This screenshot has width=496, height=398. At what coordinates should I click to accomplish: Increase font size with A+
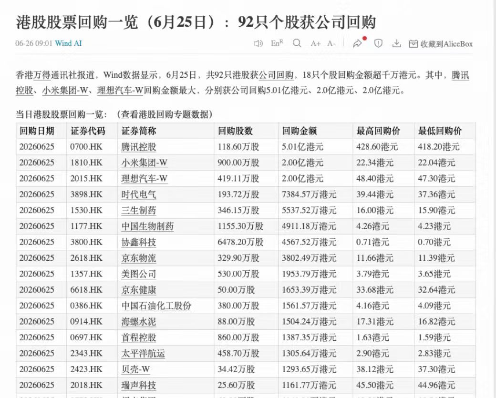[315, 44]
